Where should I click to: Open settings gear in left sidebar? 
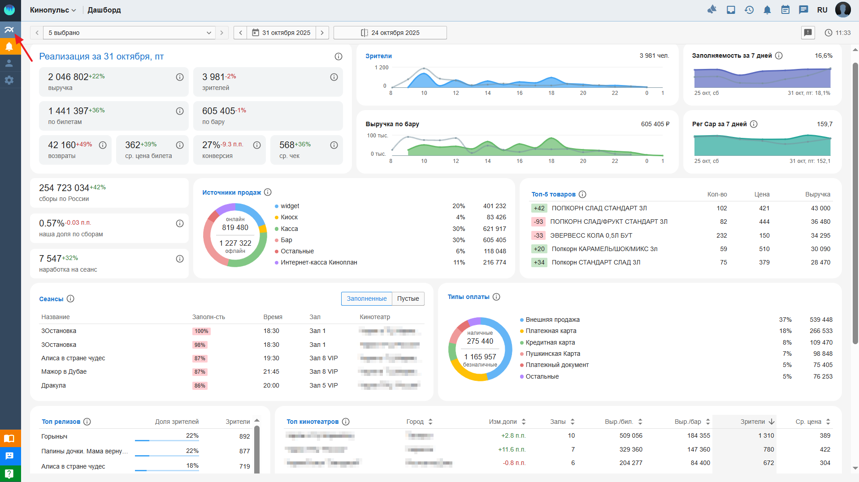9,80
